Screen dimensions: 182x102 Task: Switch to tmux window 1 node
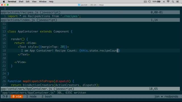tap(31, 96)
